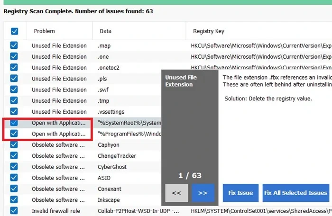
Task: Select the Conexant data cell
Action: pyautogui.click(x=110, y=189)
